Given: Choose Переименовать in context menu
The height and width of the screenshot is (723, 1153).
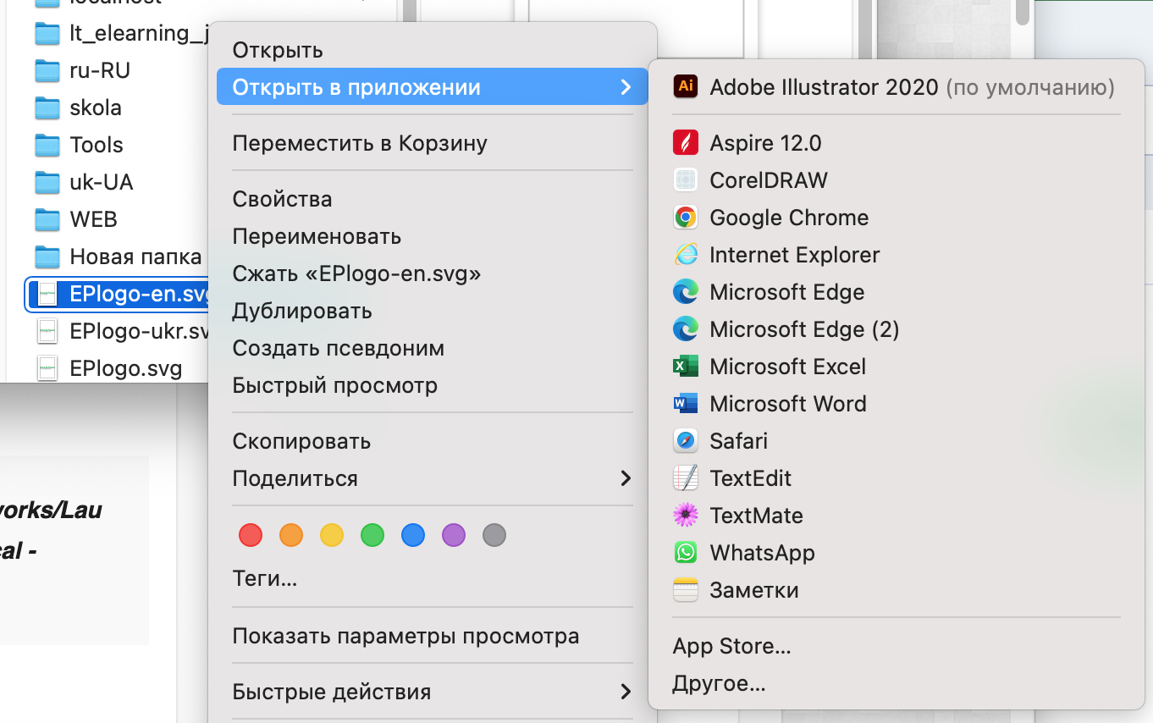Looking at the screenshot, I should click(x=433, y=236).
